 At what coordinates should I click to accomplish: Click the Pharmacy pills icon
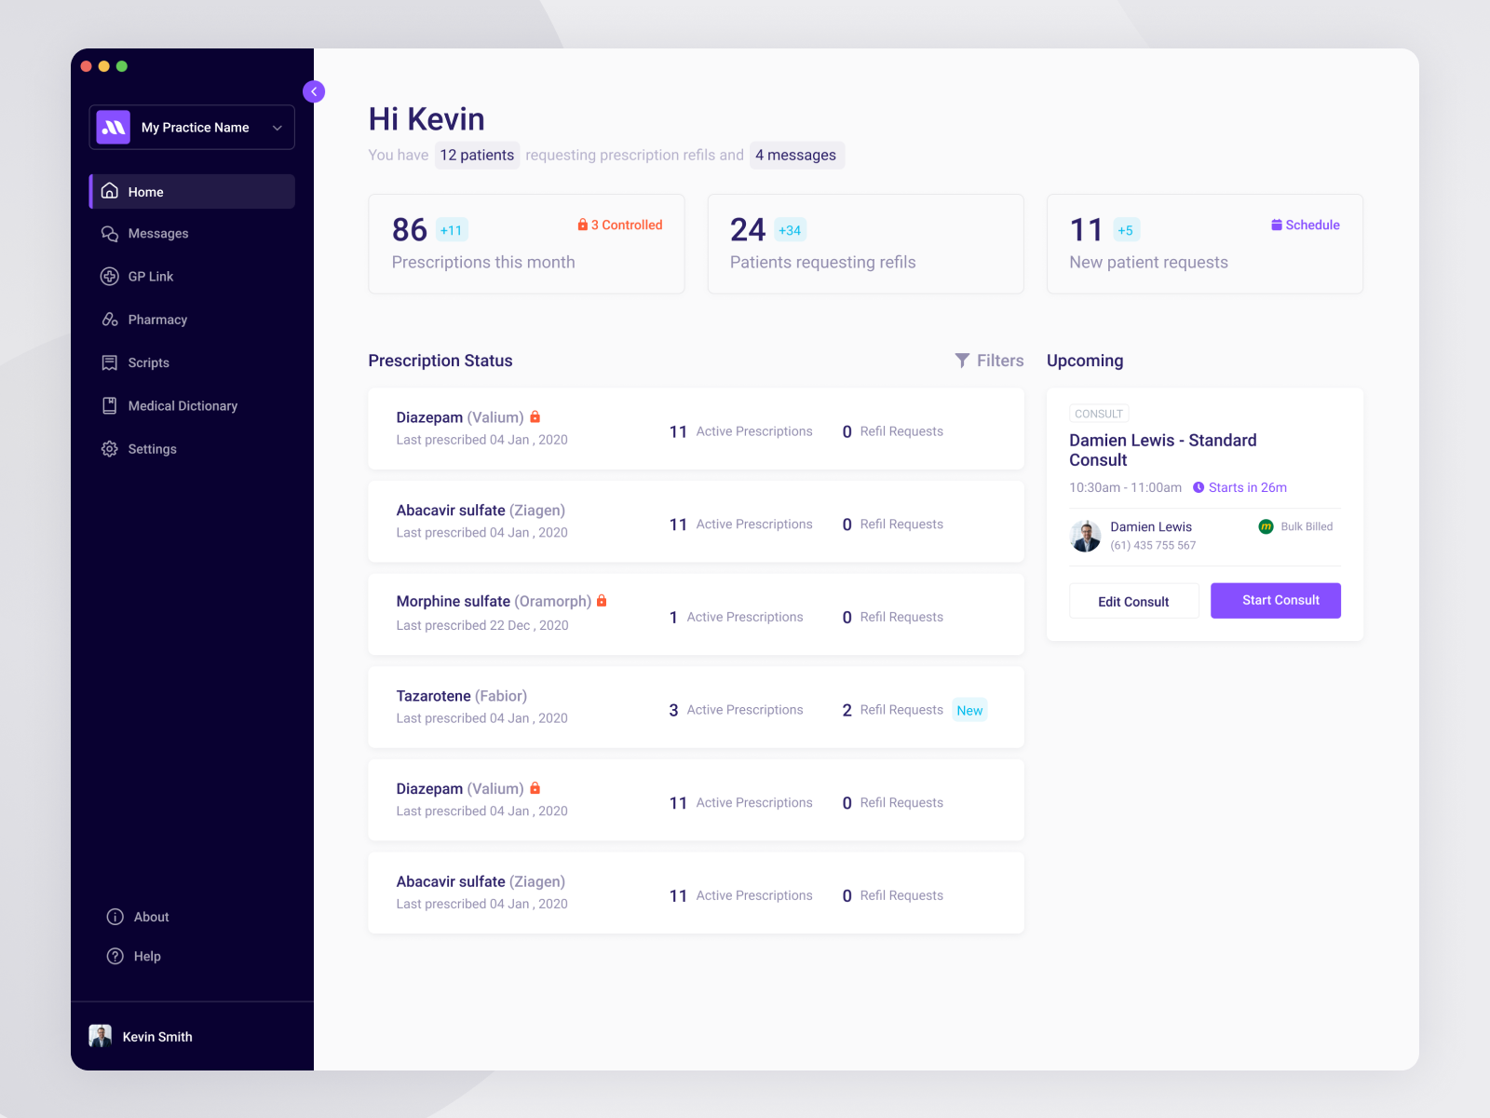[110, 320]
